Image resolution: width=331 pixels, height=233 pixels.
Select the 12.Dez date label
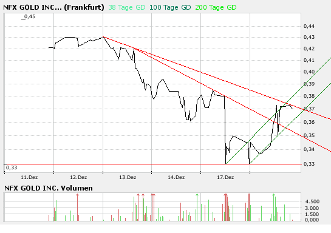tap(78, 177)
